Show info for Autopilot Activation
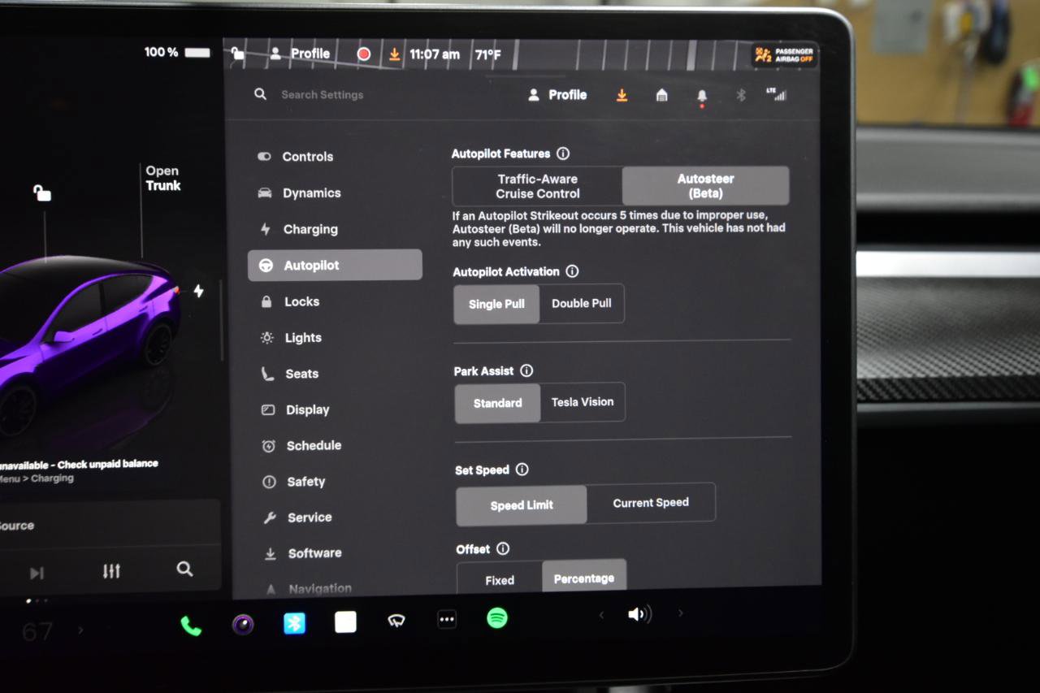The image size is (1040, 693). pos(572,271)
